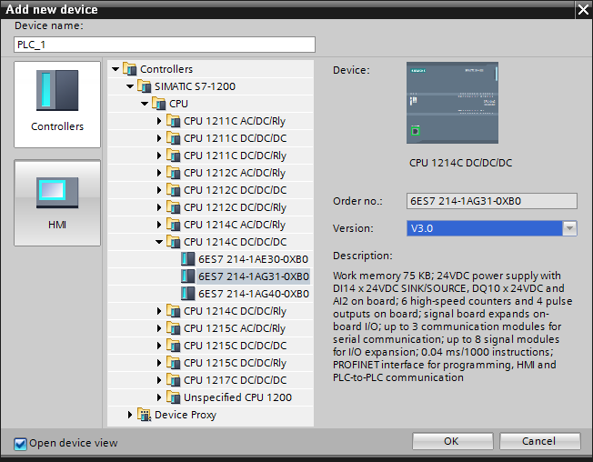Expand CPU 1211C DC/DC/DC
The image size is (593, 462).
coord(159,138)
